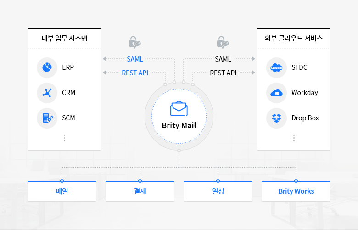This screenshot has height=230, width=358.
Task: Open the 일정 box
Action: (218, 191)
